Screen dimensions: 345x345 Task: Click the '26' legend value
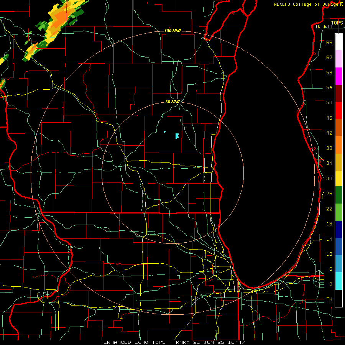[329, 194]
